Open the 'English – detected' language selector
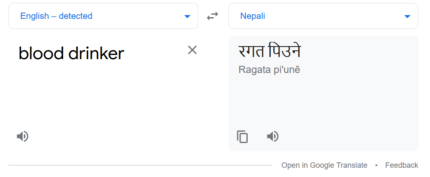Viewport: 430px width, 177px height. pyautogui.click(x=57, y=16)
